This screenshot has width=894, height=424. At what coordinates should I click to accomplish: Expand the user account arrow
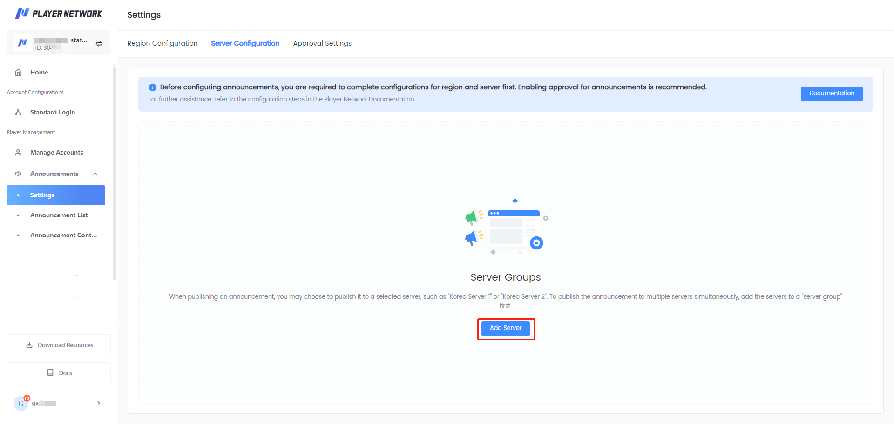click(99, 403)
